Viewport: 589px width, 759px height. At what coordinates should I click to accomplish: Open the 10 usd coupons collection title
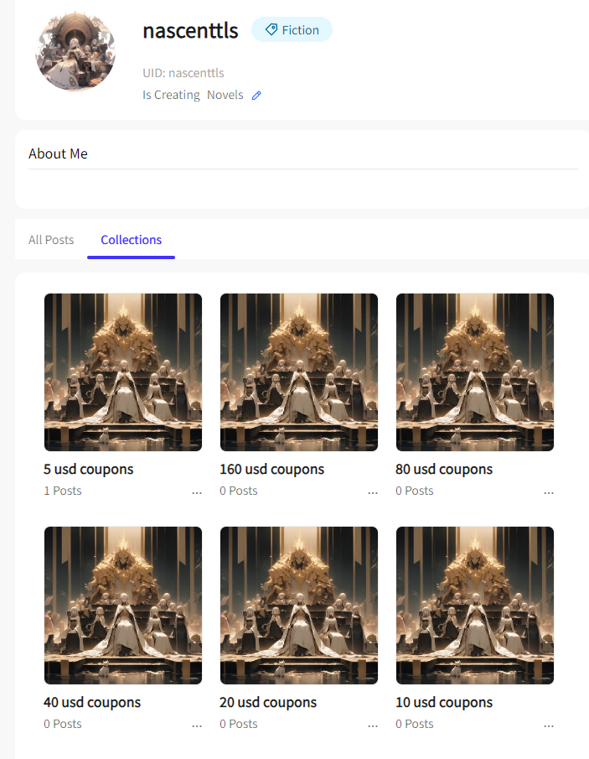pos(444,702)
